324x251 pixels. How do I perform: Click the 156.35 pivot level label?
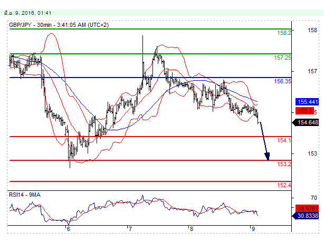click(282, 81)
